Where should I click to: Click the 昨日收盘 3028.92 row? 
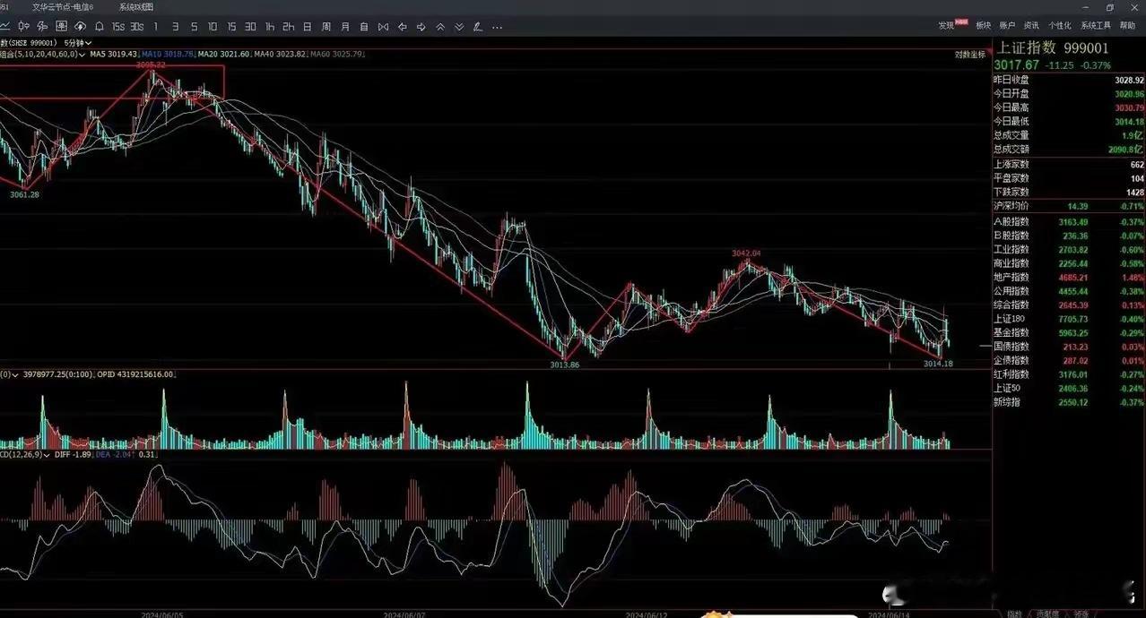coord(1069,80)
